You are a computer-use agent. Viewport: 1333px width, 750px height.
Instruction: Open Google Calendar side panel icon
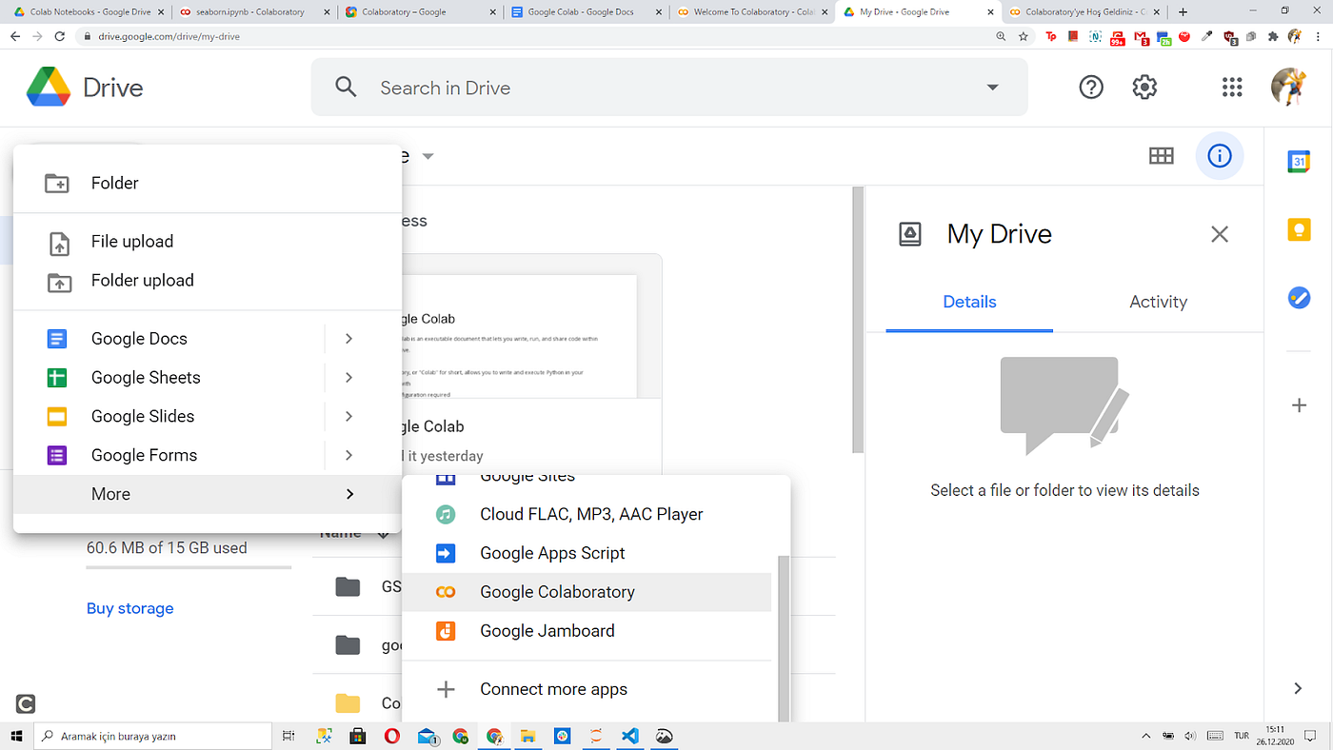point(1299,162)
